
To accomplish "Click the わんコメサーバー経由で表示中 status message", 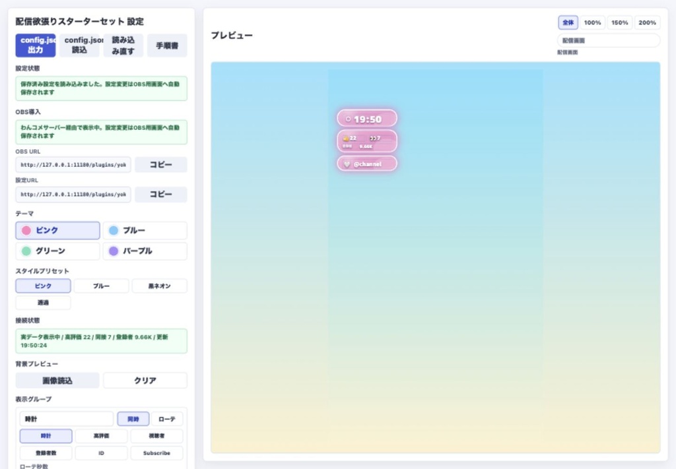I will 101,132.
